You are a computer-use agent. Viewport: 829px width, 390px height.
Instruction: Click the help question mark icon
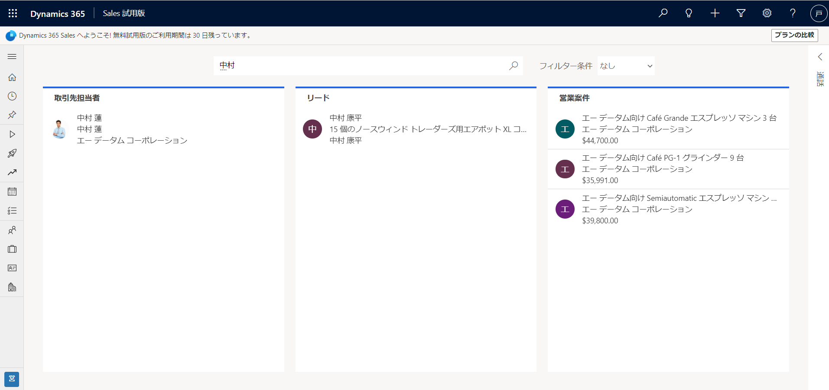point(793,13)
